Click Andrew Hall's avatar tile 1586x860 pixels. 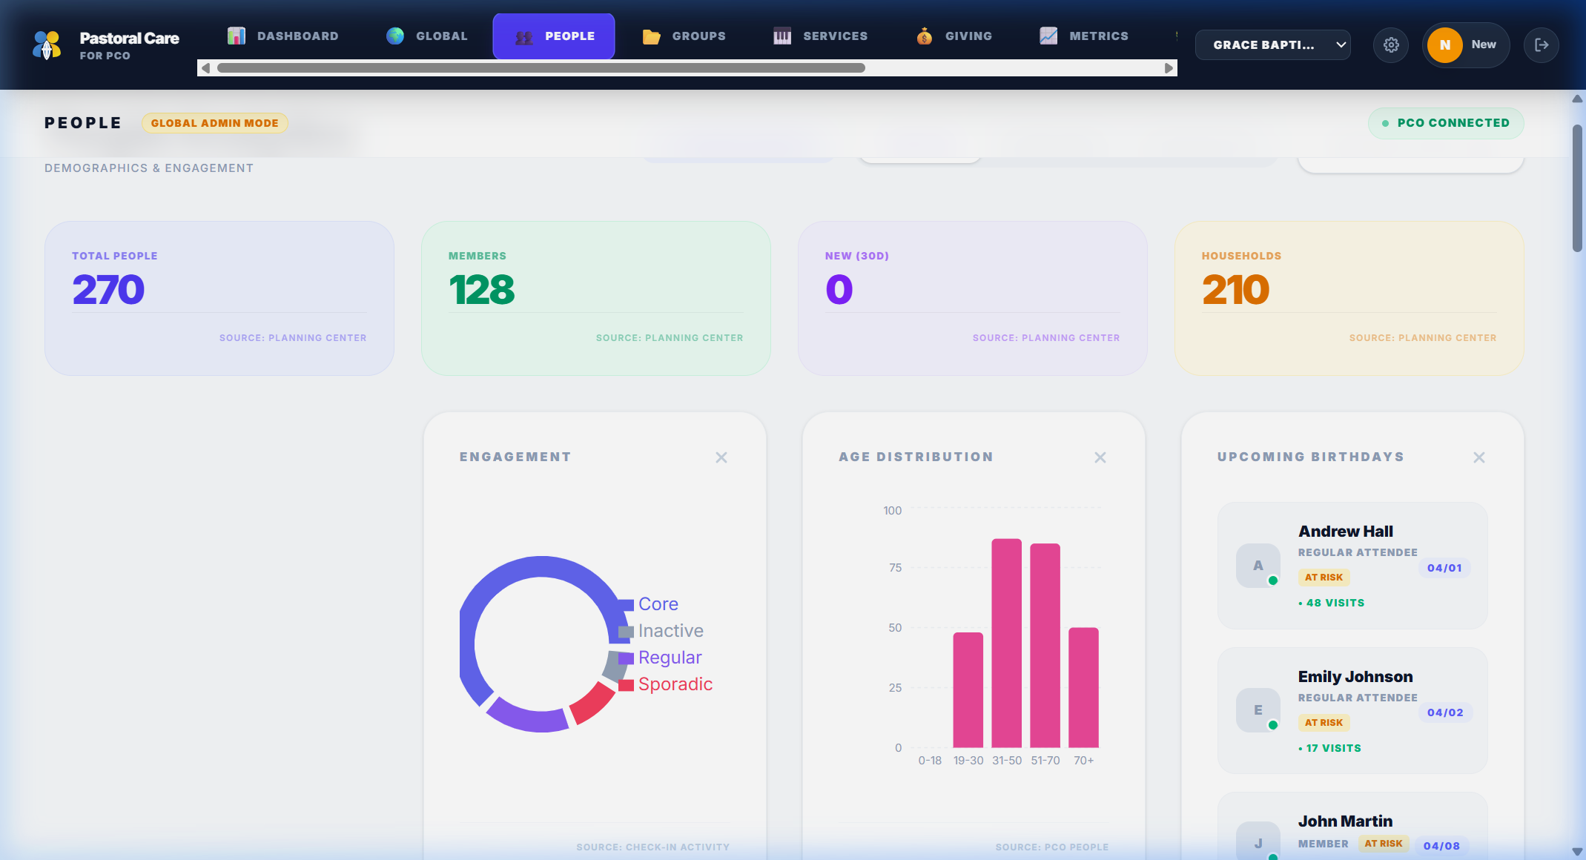[x=1258, y=566]
